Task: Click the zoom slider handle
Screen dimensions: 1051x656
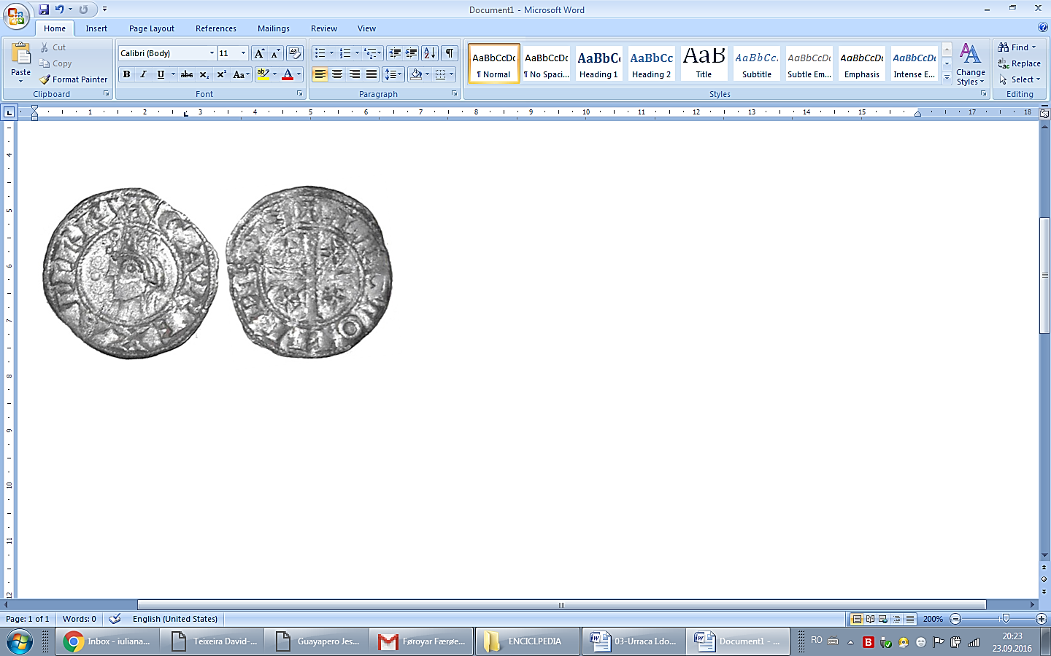Action: click(1006, 619)
